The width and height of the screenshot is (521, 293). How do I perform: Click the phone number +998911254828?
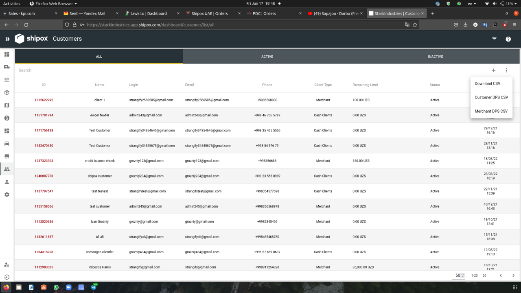click(267, 267)
